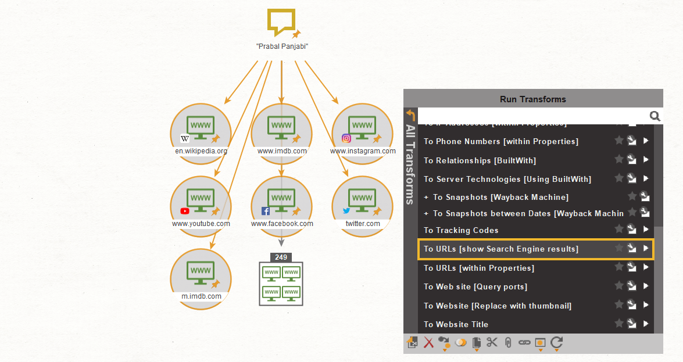Click the orange back arrow above All Transforms

[x=410, y=115]
